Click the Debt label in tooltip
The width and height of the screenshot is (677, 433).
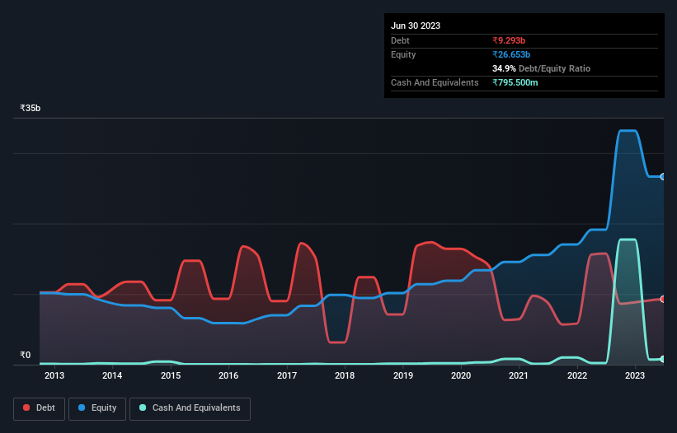[x=400, y=40]
